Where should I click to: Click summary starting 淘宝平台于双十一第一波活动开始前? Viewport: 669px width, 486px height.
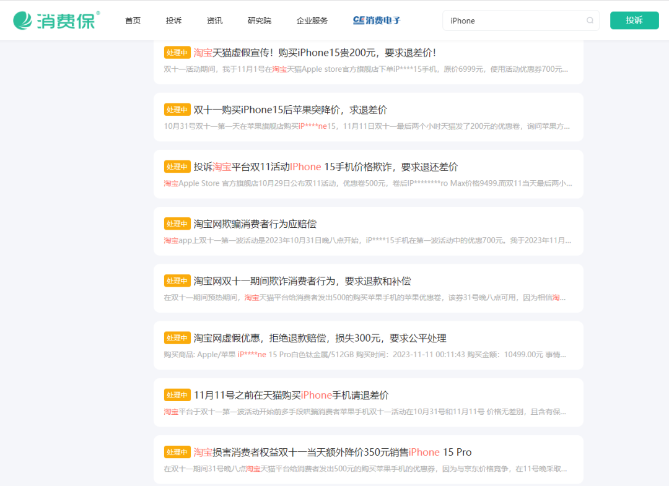click(365, 412)
